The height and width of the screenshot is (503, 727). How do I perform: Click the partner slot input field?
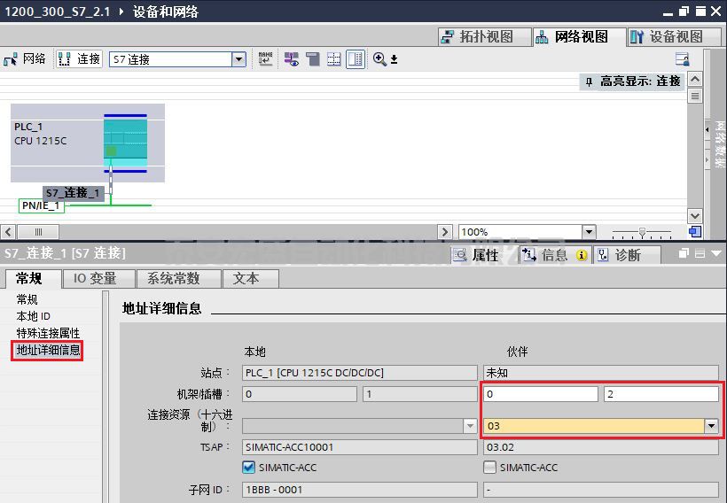[661, 394]
